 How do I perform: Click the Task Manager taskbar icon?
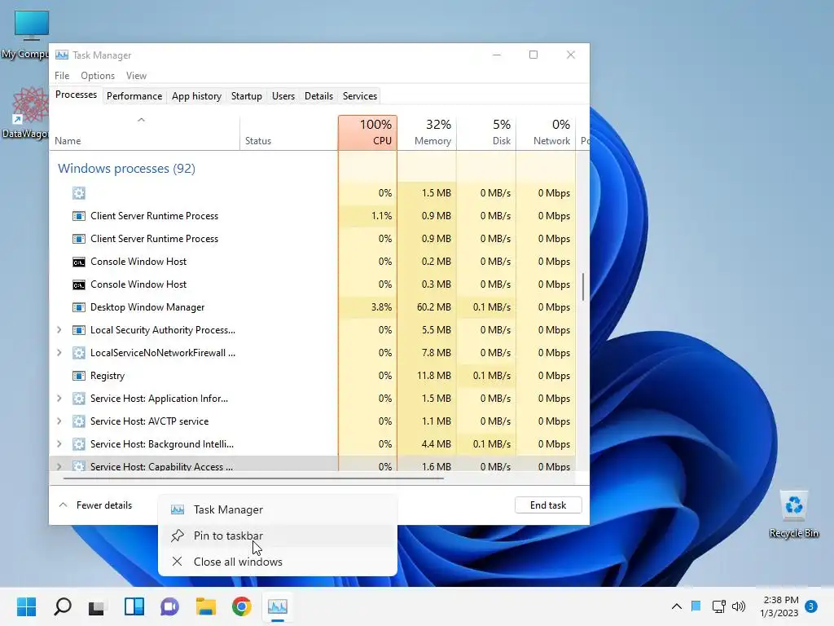(x=278, y=606)
